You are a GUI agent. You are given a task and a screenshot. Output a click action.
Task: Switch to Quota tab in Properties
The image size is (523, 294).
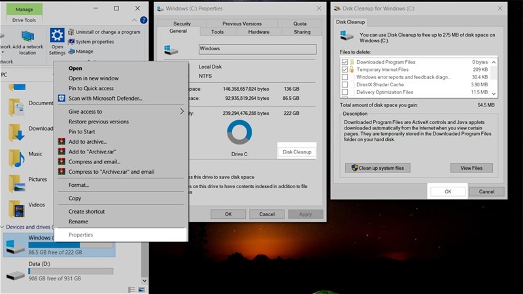pyautogui.click(x=300, y=24)
